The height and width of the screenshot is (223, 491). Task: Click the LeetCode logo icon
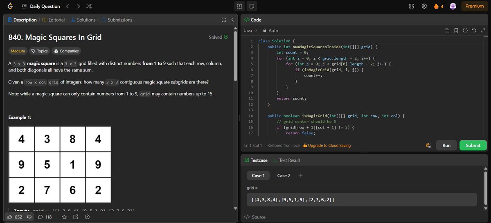pos(10,6)
